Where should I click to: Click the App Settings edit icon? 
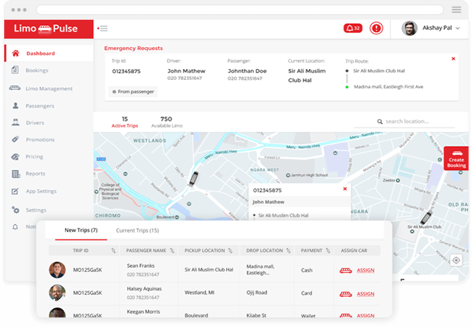tap(15, 191)
